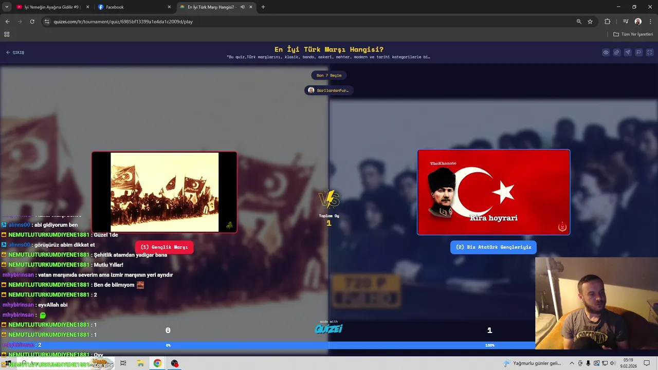Click the dice randomize icon in quiz header
658x370 pixels.
(x=616, y=52)
